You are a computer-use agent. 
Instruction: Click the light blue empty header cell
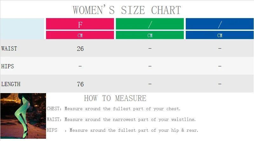pyautogui.click(x=22, y=29)
